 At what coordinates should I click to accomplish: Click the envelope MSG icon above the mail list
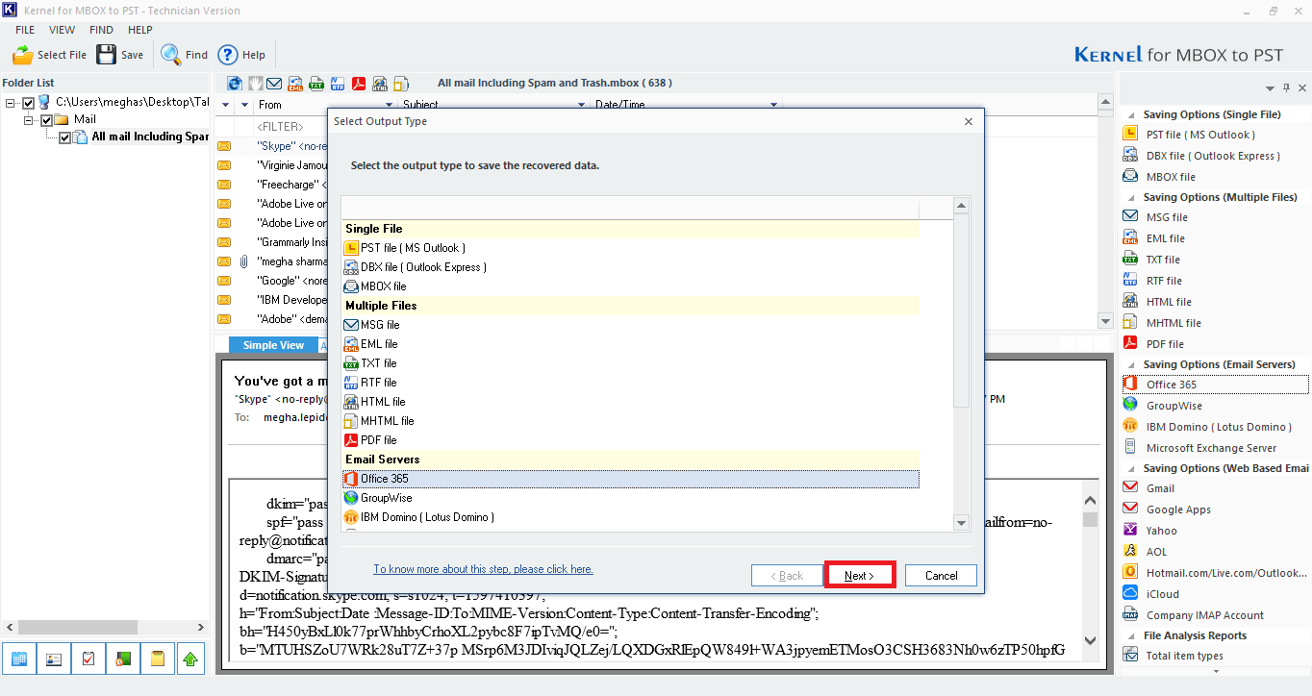(x=274, y=84)
